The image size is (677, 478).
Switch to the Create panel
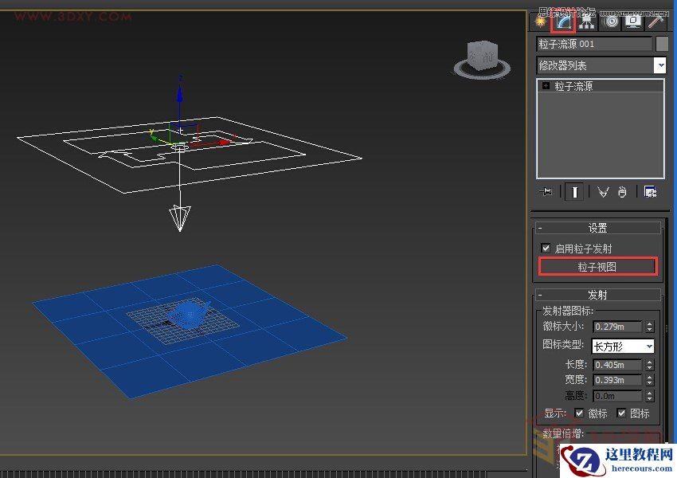click(x=544, y=22)
